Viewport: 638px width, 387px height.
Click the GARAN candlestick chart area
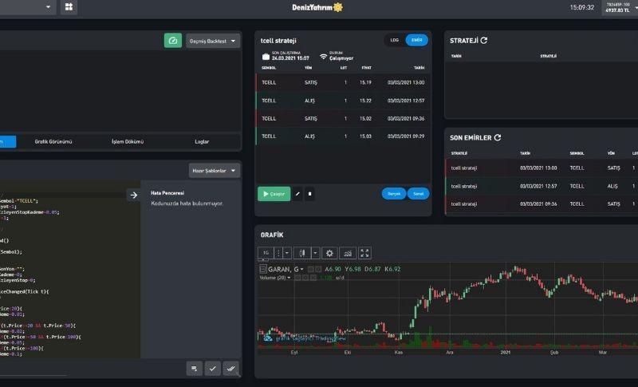click(x=447, y=305)
